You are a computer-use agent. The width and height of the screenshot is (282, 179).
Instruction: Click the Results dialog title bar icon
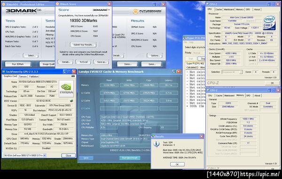[153, 136]
